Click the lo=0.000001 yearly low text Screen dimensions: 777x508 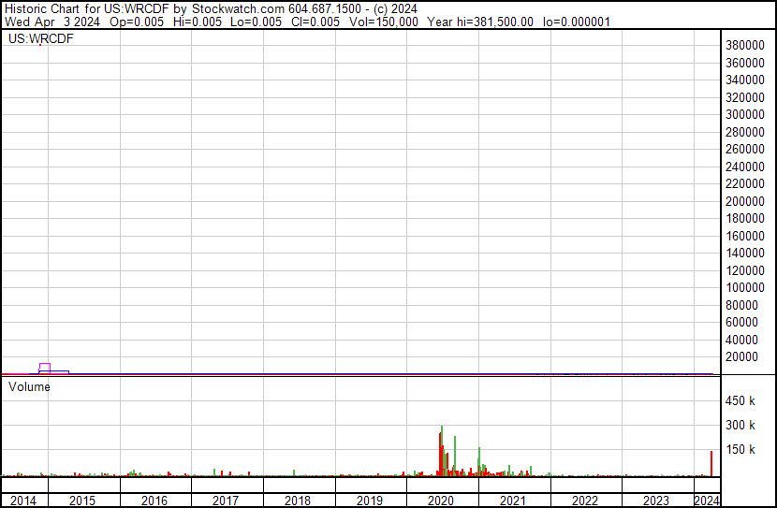(x=577, y=22)
